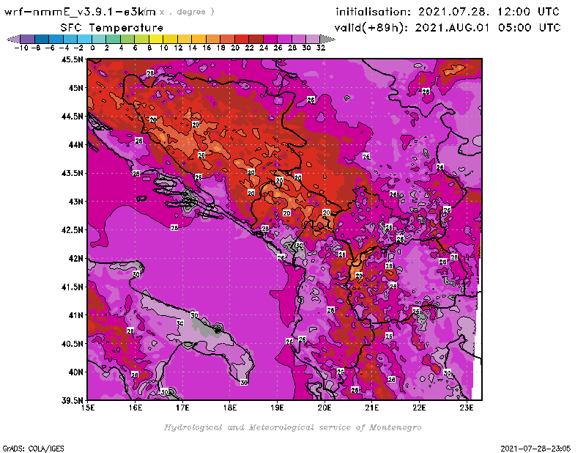Image resolution: width=586 pixels, height=453 pixels.
Task: Select the 42N latitude label
Action: pos(76,259)
